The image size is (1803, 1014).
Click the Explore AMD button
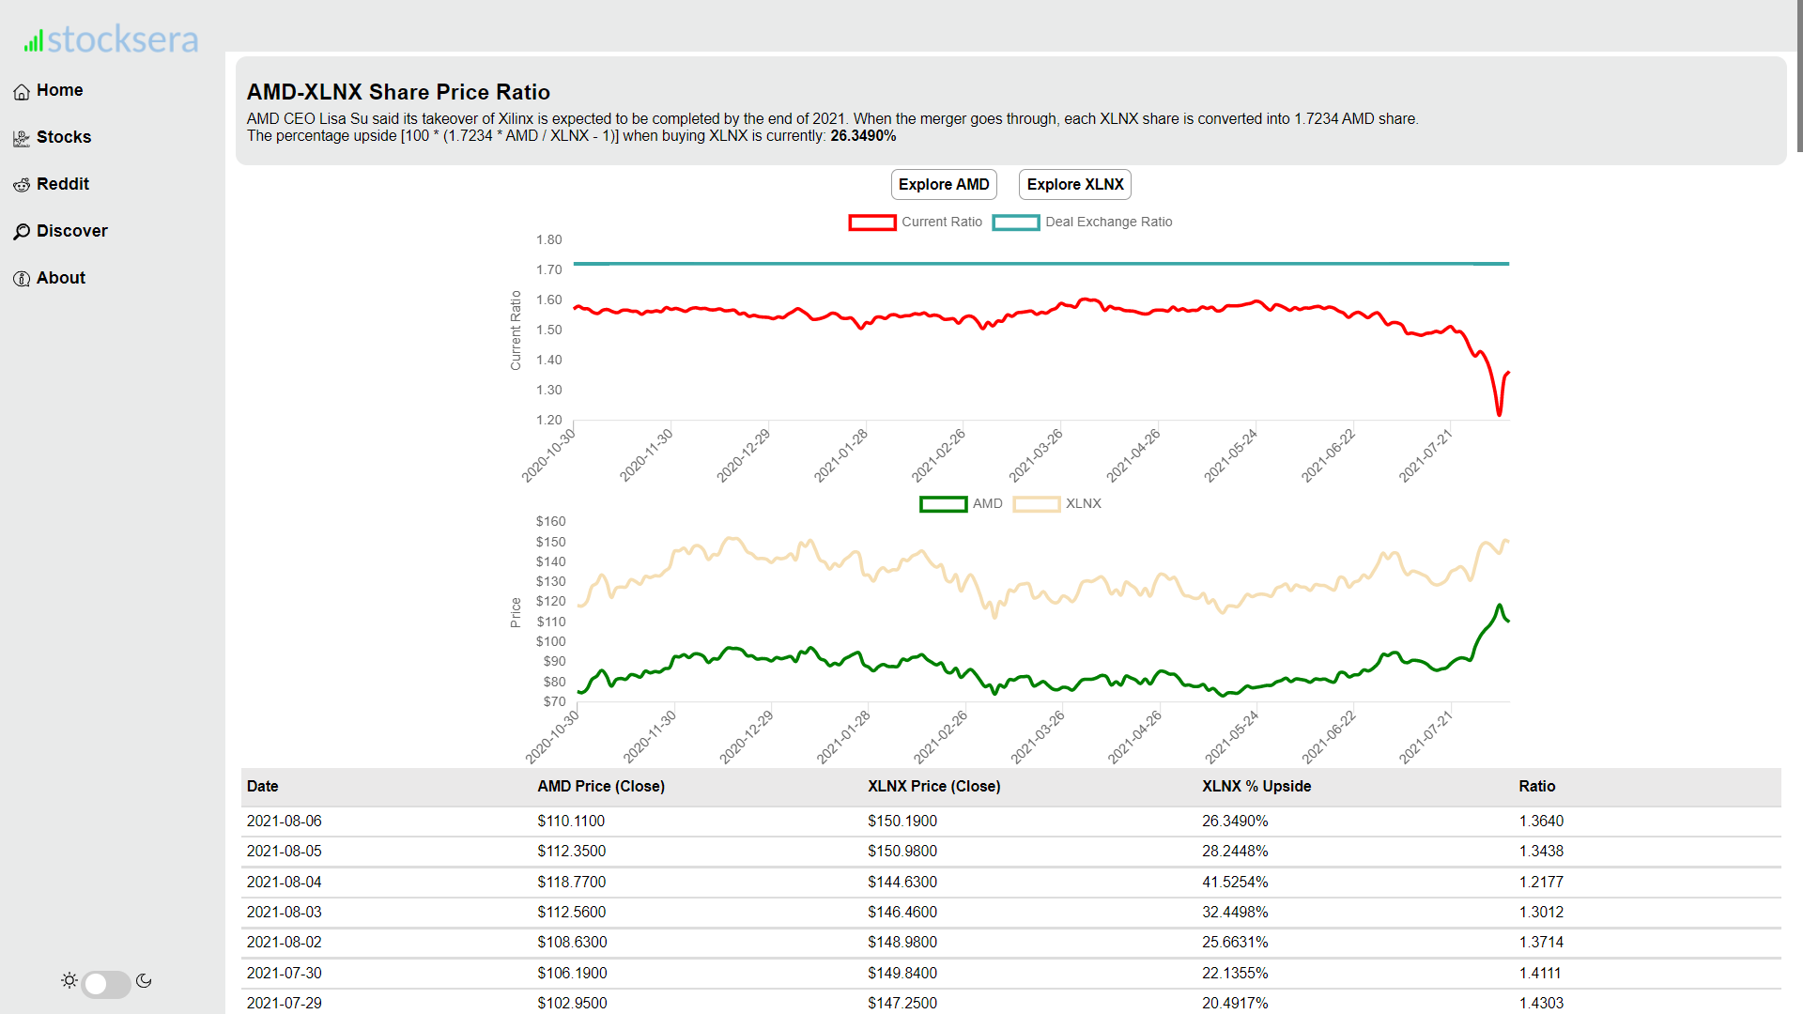tap(944, 185)
